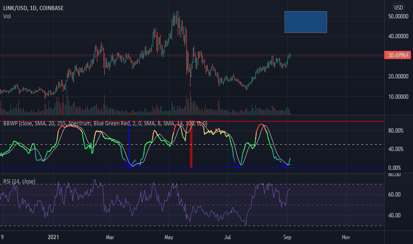Open the USD currency selector button
Screen dimensions: 413x244
(x=398, y=8)
